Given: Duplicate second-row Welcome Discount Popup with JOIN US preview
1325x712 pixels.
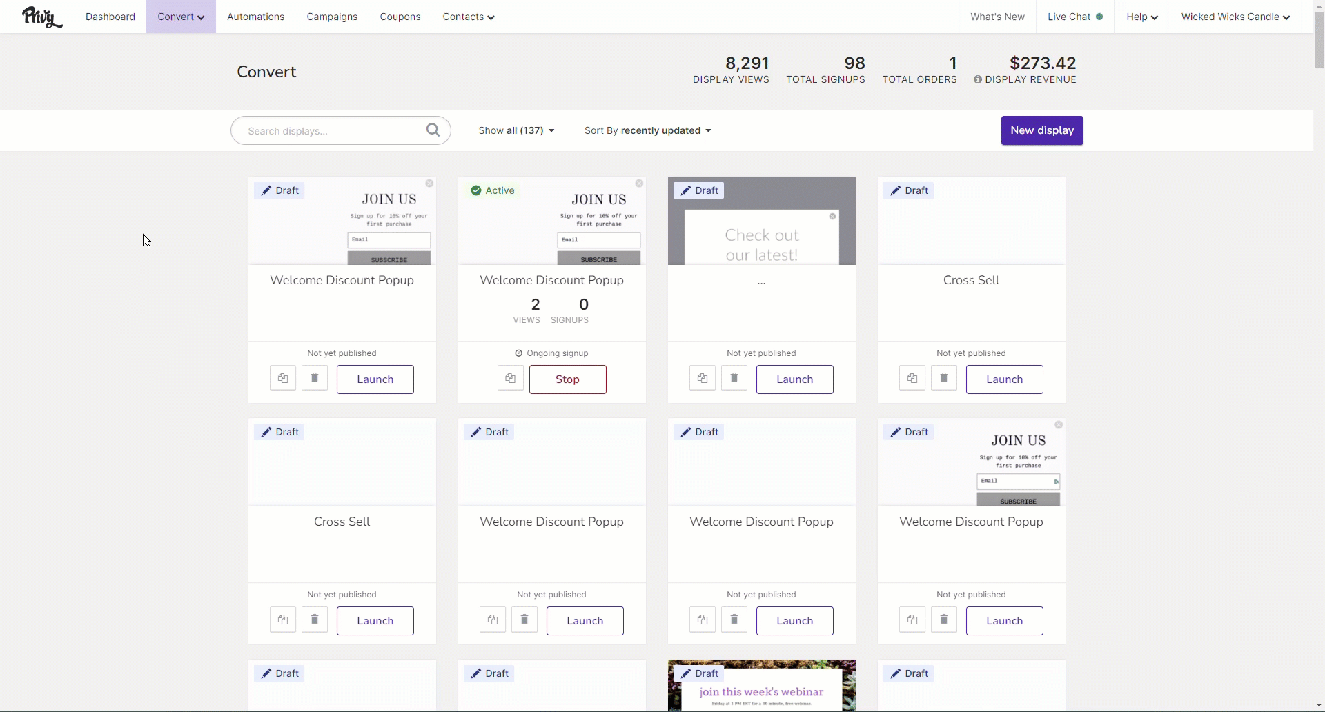Looking at the screenshot, I should point(912,620).
